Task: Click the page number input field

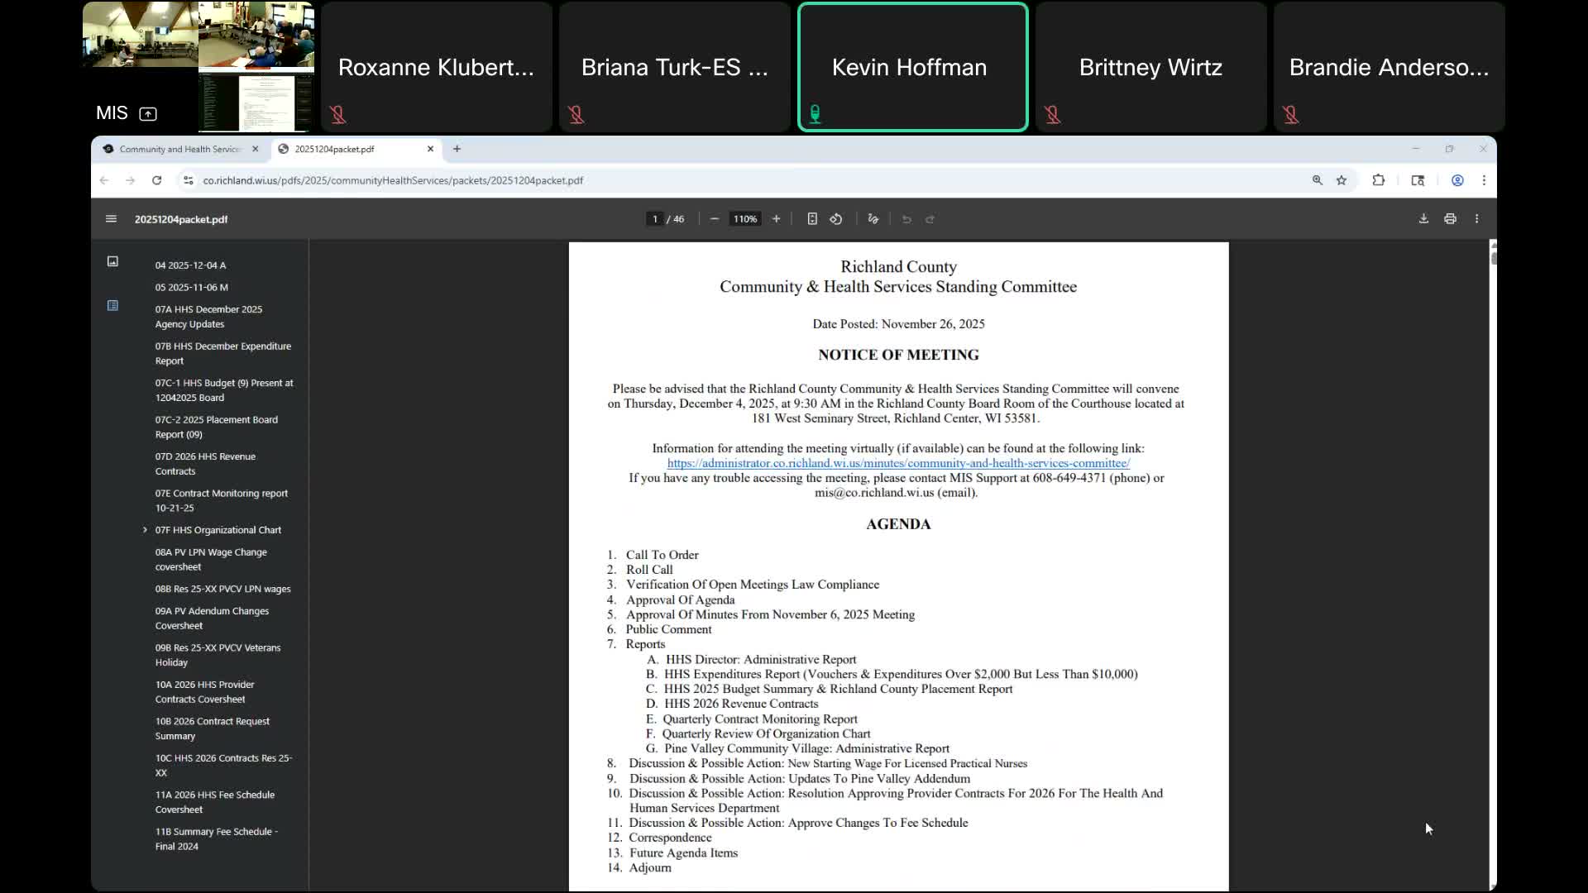Action: click(654, 219)
